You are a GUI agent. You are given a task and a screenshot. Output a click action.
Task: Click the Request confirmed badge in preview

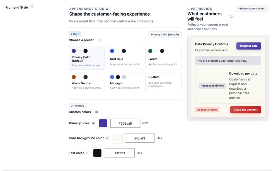tap(212, 86)
